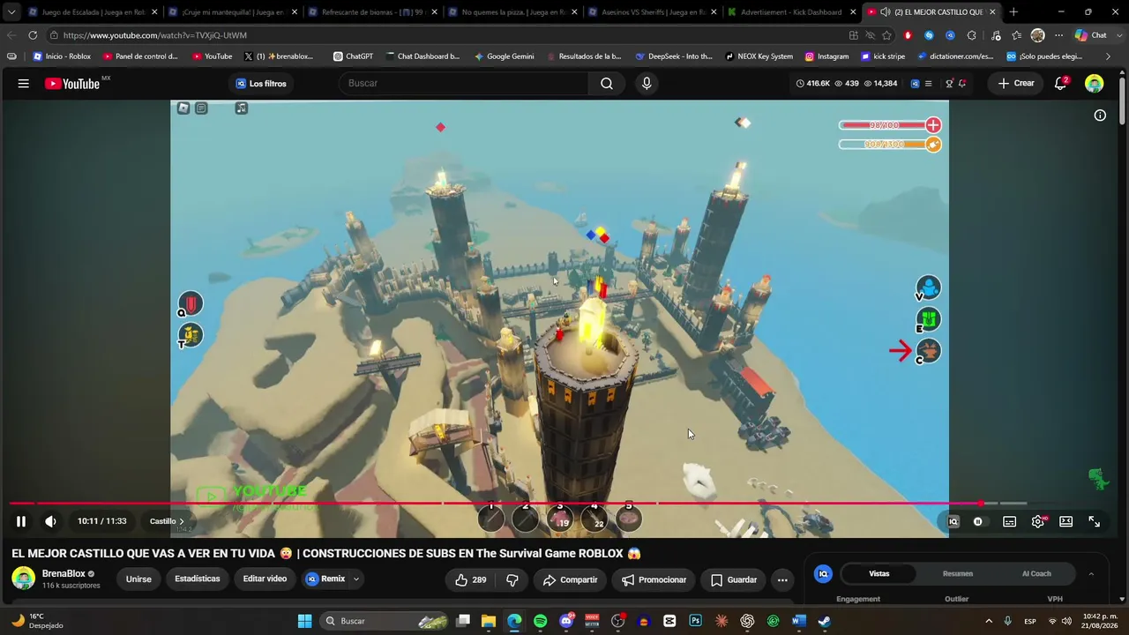
Task: Open YouTube notifications bell
Action: point(1061,83)
